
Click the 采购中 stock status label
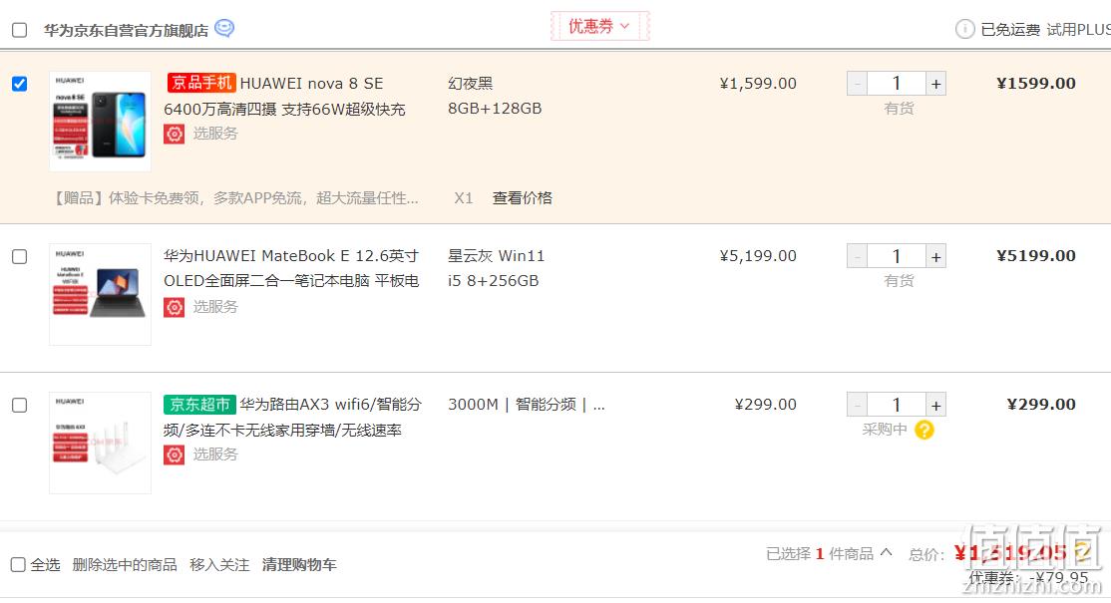point(885,430)
